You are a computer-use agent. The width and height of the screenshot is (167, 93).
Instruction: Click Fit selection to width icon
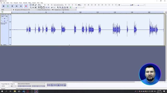[x=63, y=7]
